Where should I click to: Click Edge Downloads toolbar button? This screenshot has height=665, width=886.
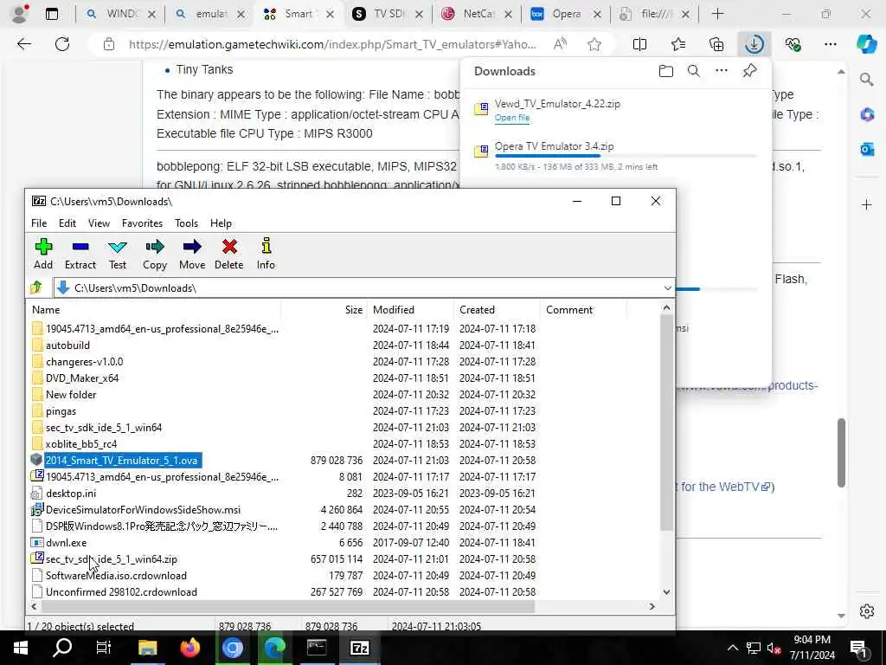(x=754, y=44)
